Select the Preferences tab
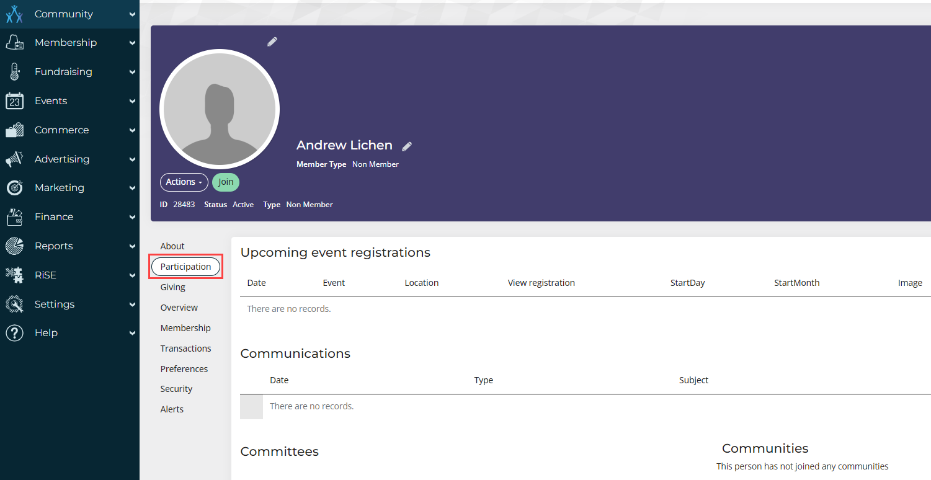Image resolution: width=931 pixels, height=480 pixels. click(x=184, y=369)
